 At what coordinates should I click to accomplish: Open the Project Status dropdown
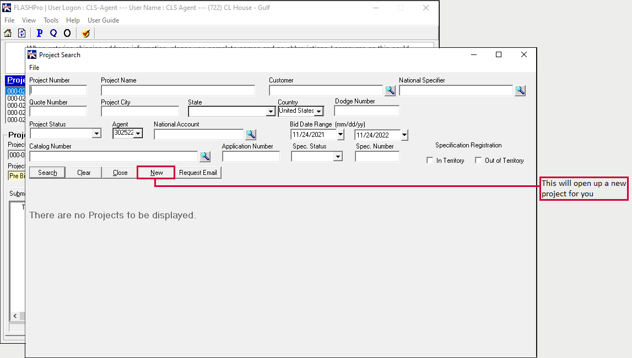(96, 134)
